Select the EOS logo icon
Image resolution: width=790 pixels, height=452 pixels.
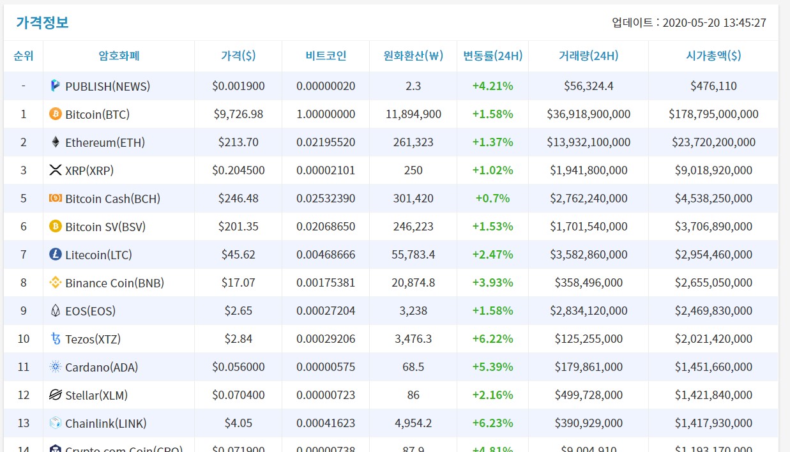point(56,310)
